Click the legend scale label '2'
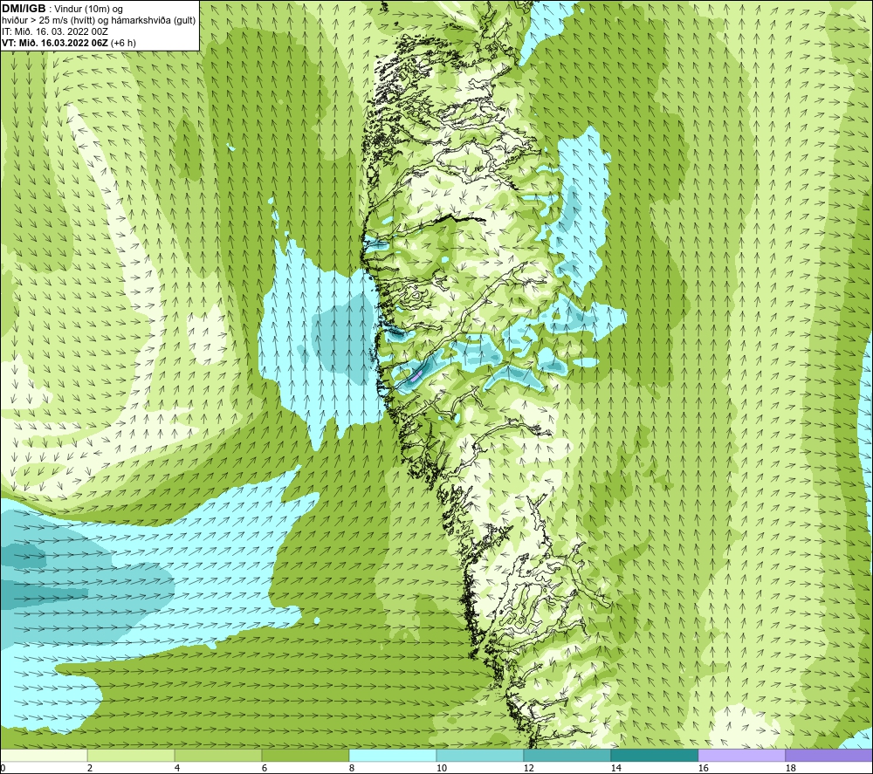The image size is (873, 774). tap(90, 768)
